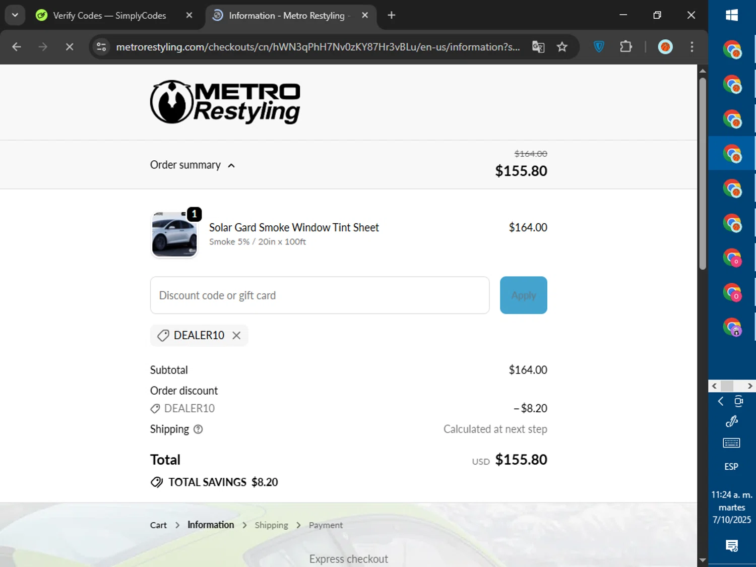
Task: Open the touch keyboard tray icon
Action: tap(731, 443)
